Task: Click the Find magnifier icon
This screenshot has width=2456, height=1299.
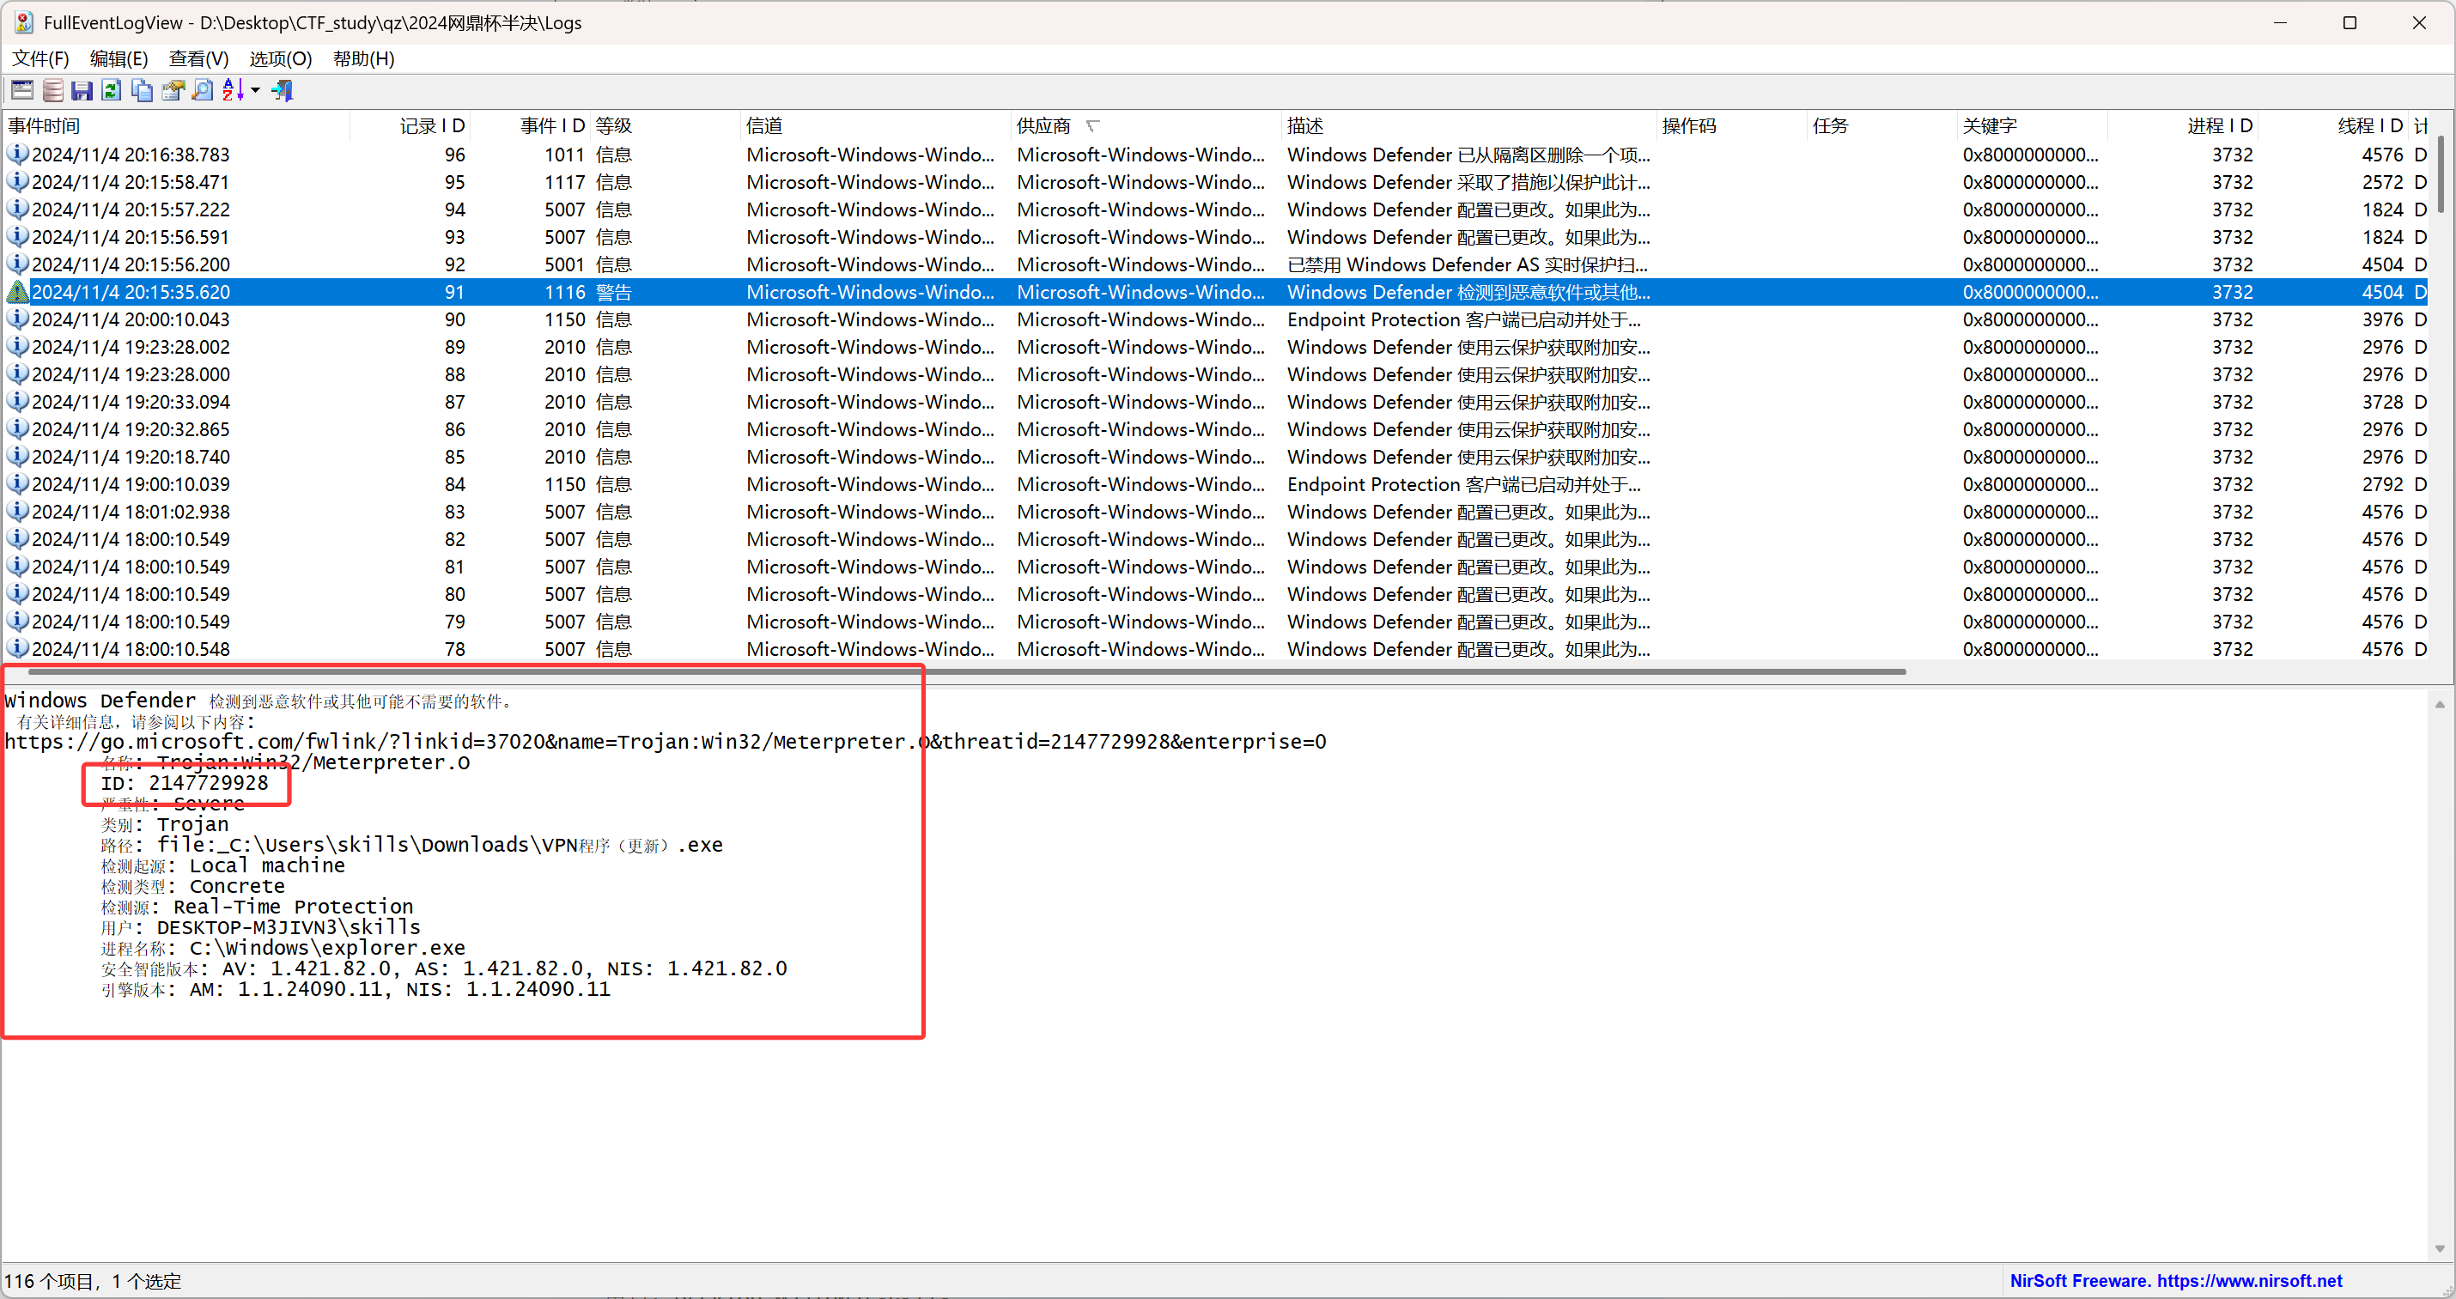Action: coord(202,90)
